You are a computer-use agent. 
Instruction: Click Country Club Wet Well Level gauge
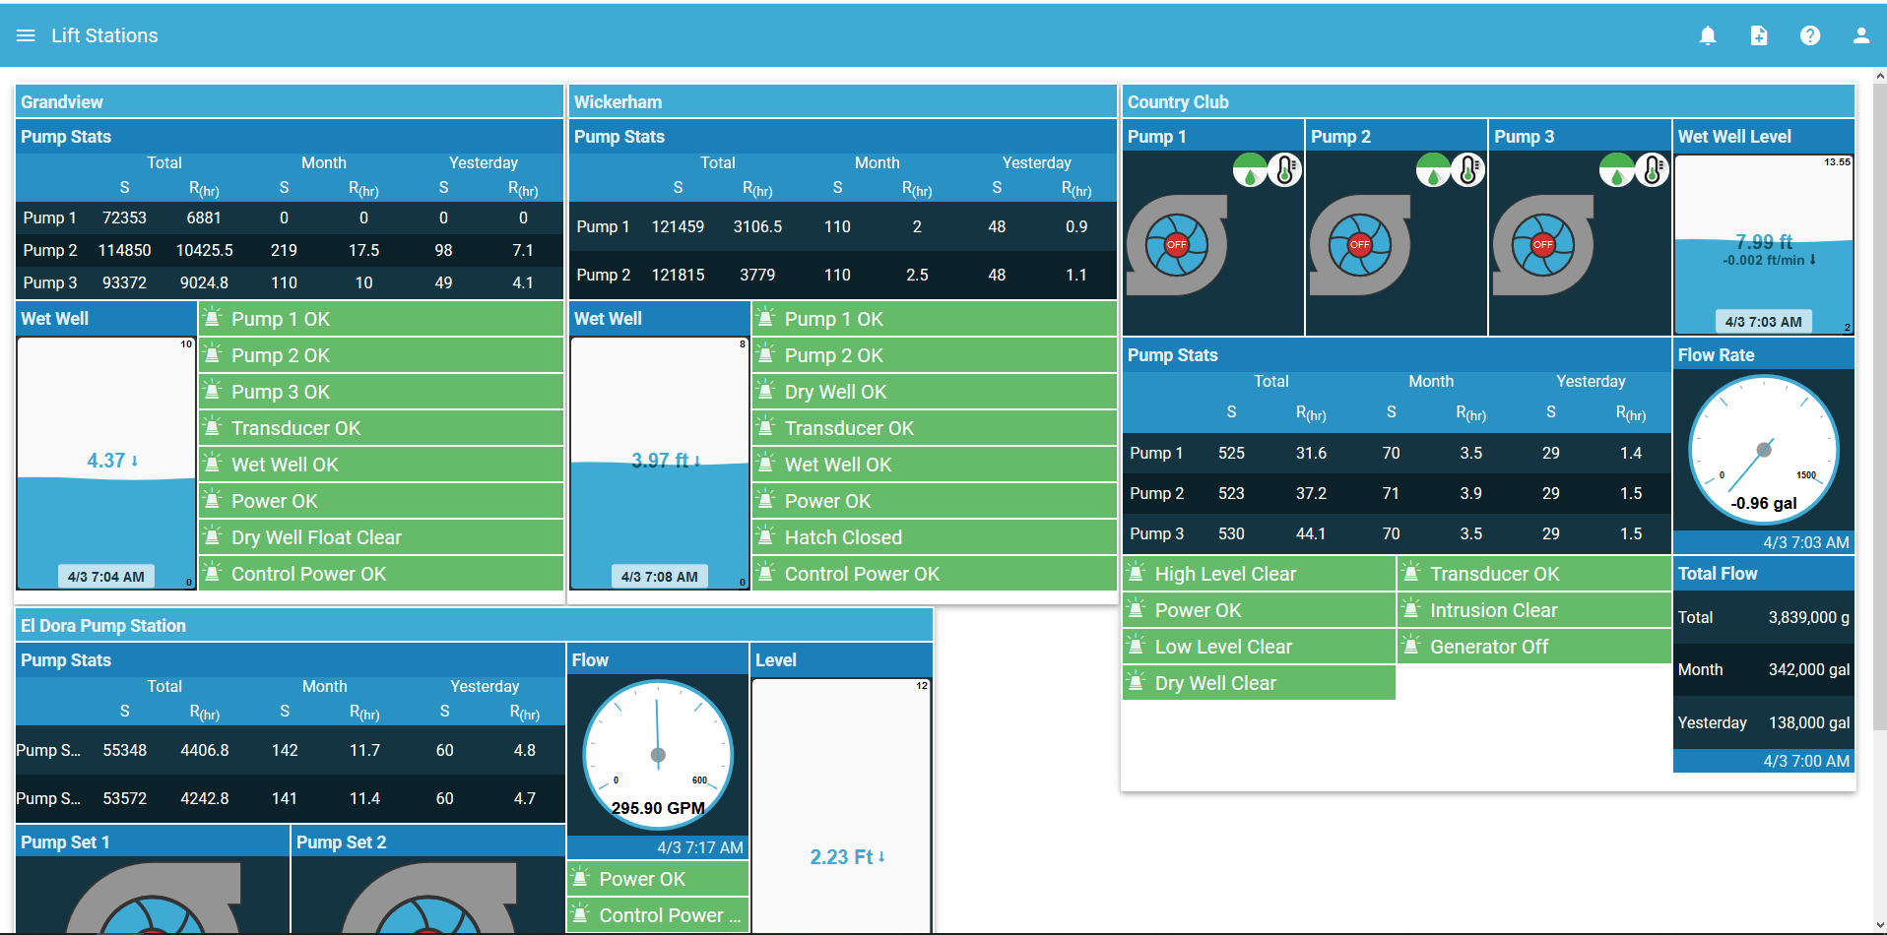click(x=1764, y=244)
